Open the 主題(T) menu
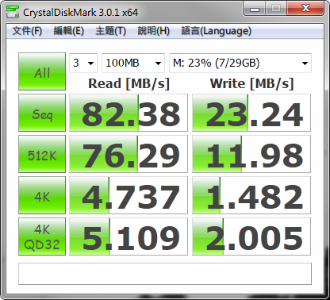Screen dimensions: 330x300 point(110,31)
